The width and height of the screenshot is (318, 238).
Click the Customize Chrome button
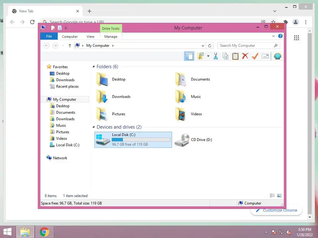277,210
